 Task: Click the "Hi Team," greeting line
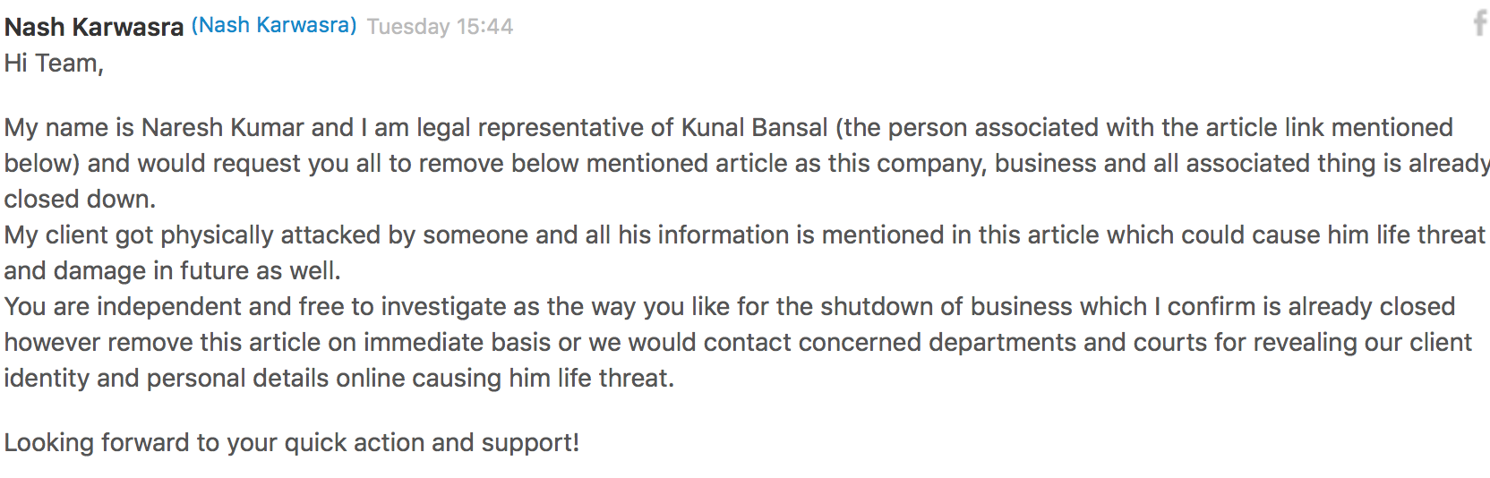(x=54, y=64)
